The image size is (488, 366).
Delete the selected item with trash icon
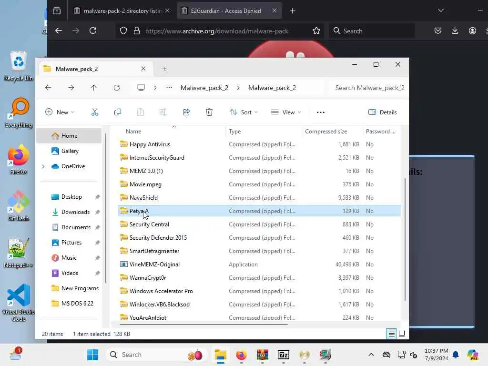(209, 112)
